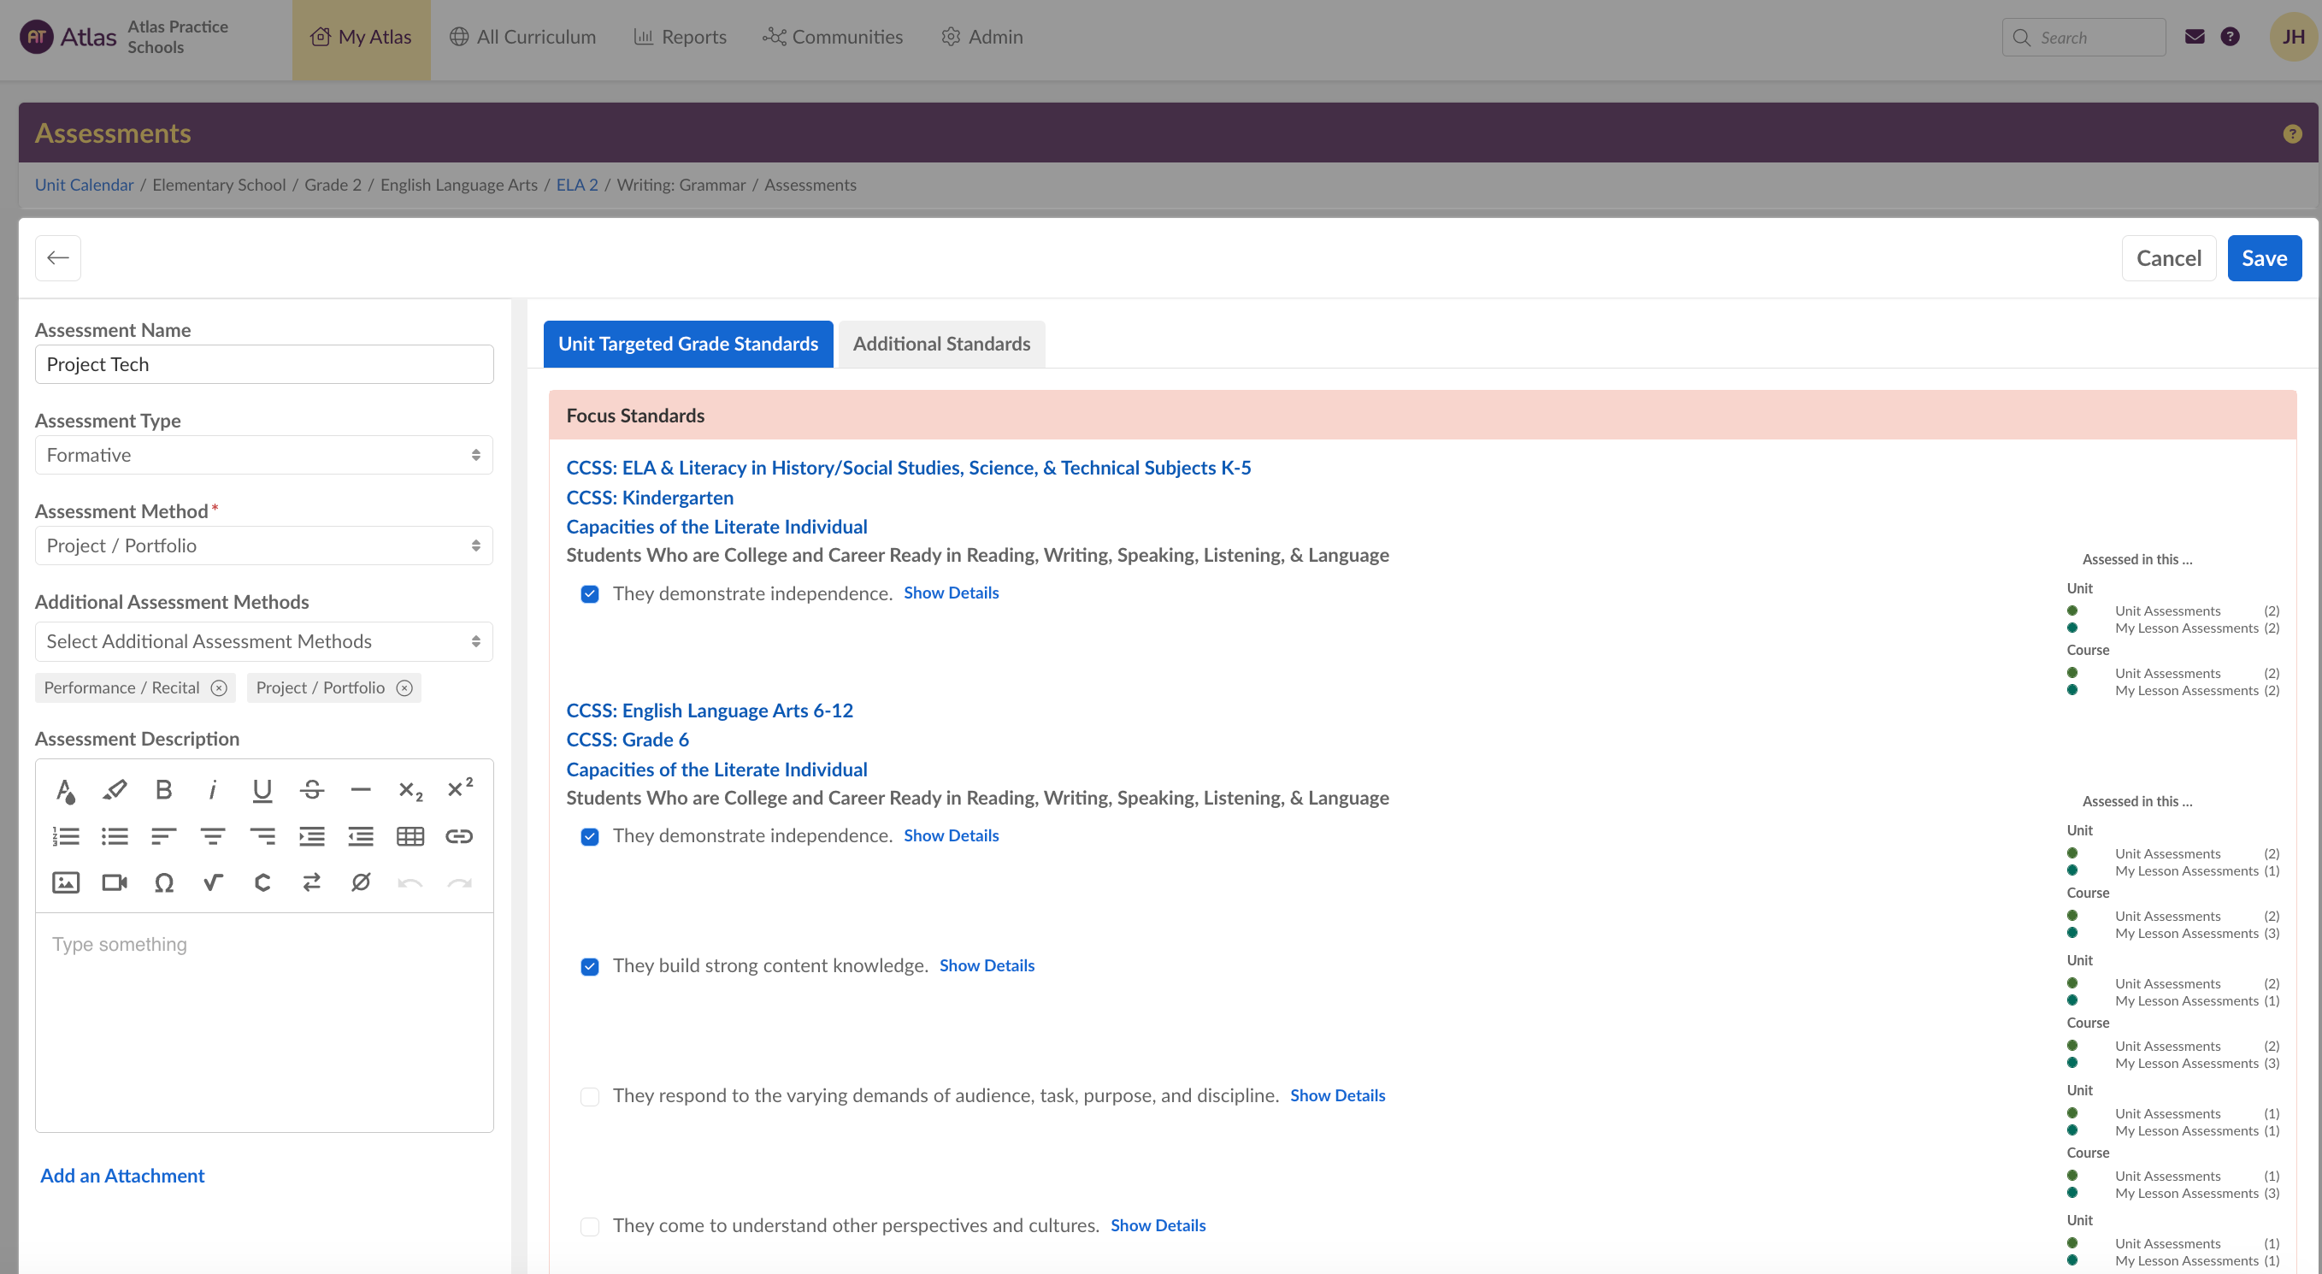Click Add an Attachment link
The height and width of the screenshot is (1274, 2322).
click(122, 1175)
